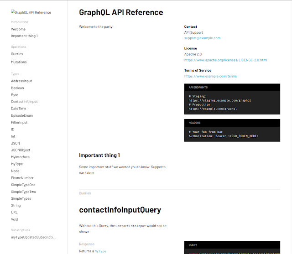Click the contactInfoInputQuery heading

pyautogui.click(x=120, y=210)
